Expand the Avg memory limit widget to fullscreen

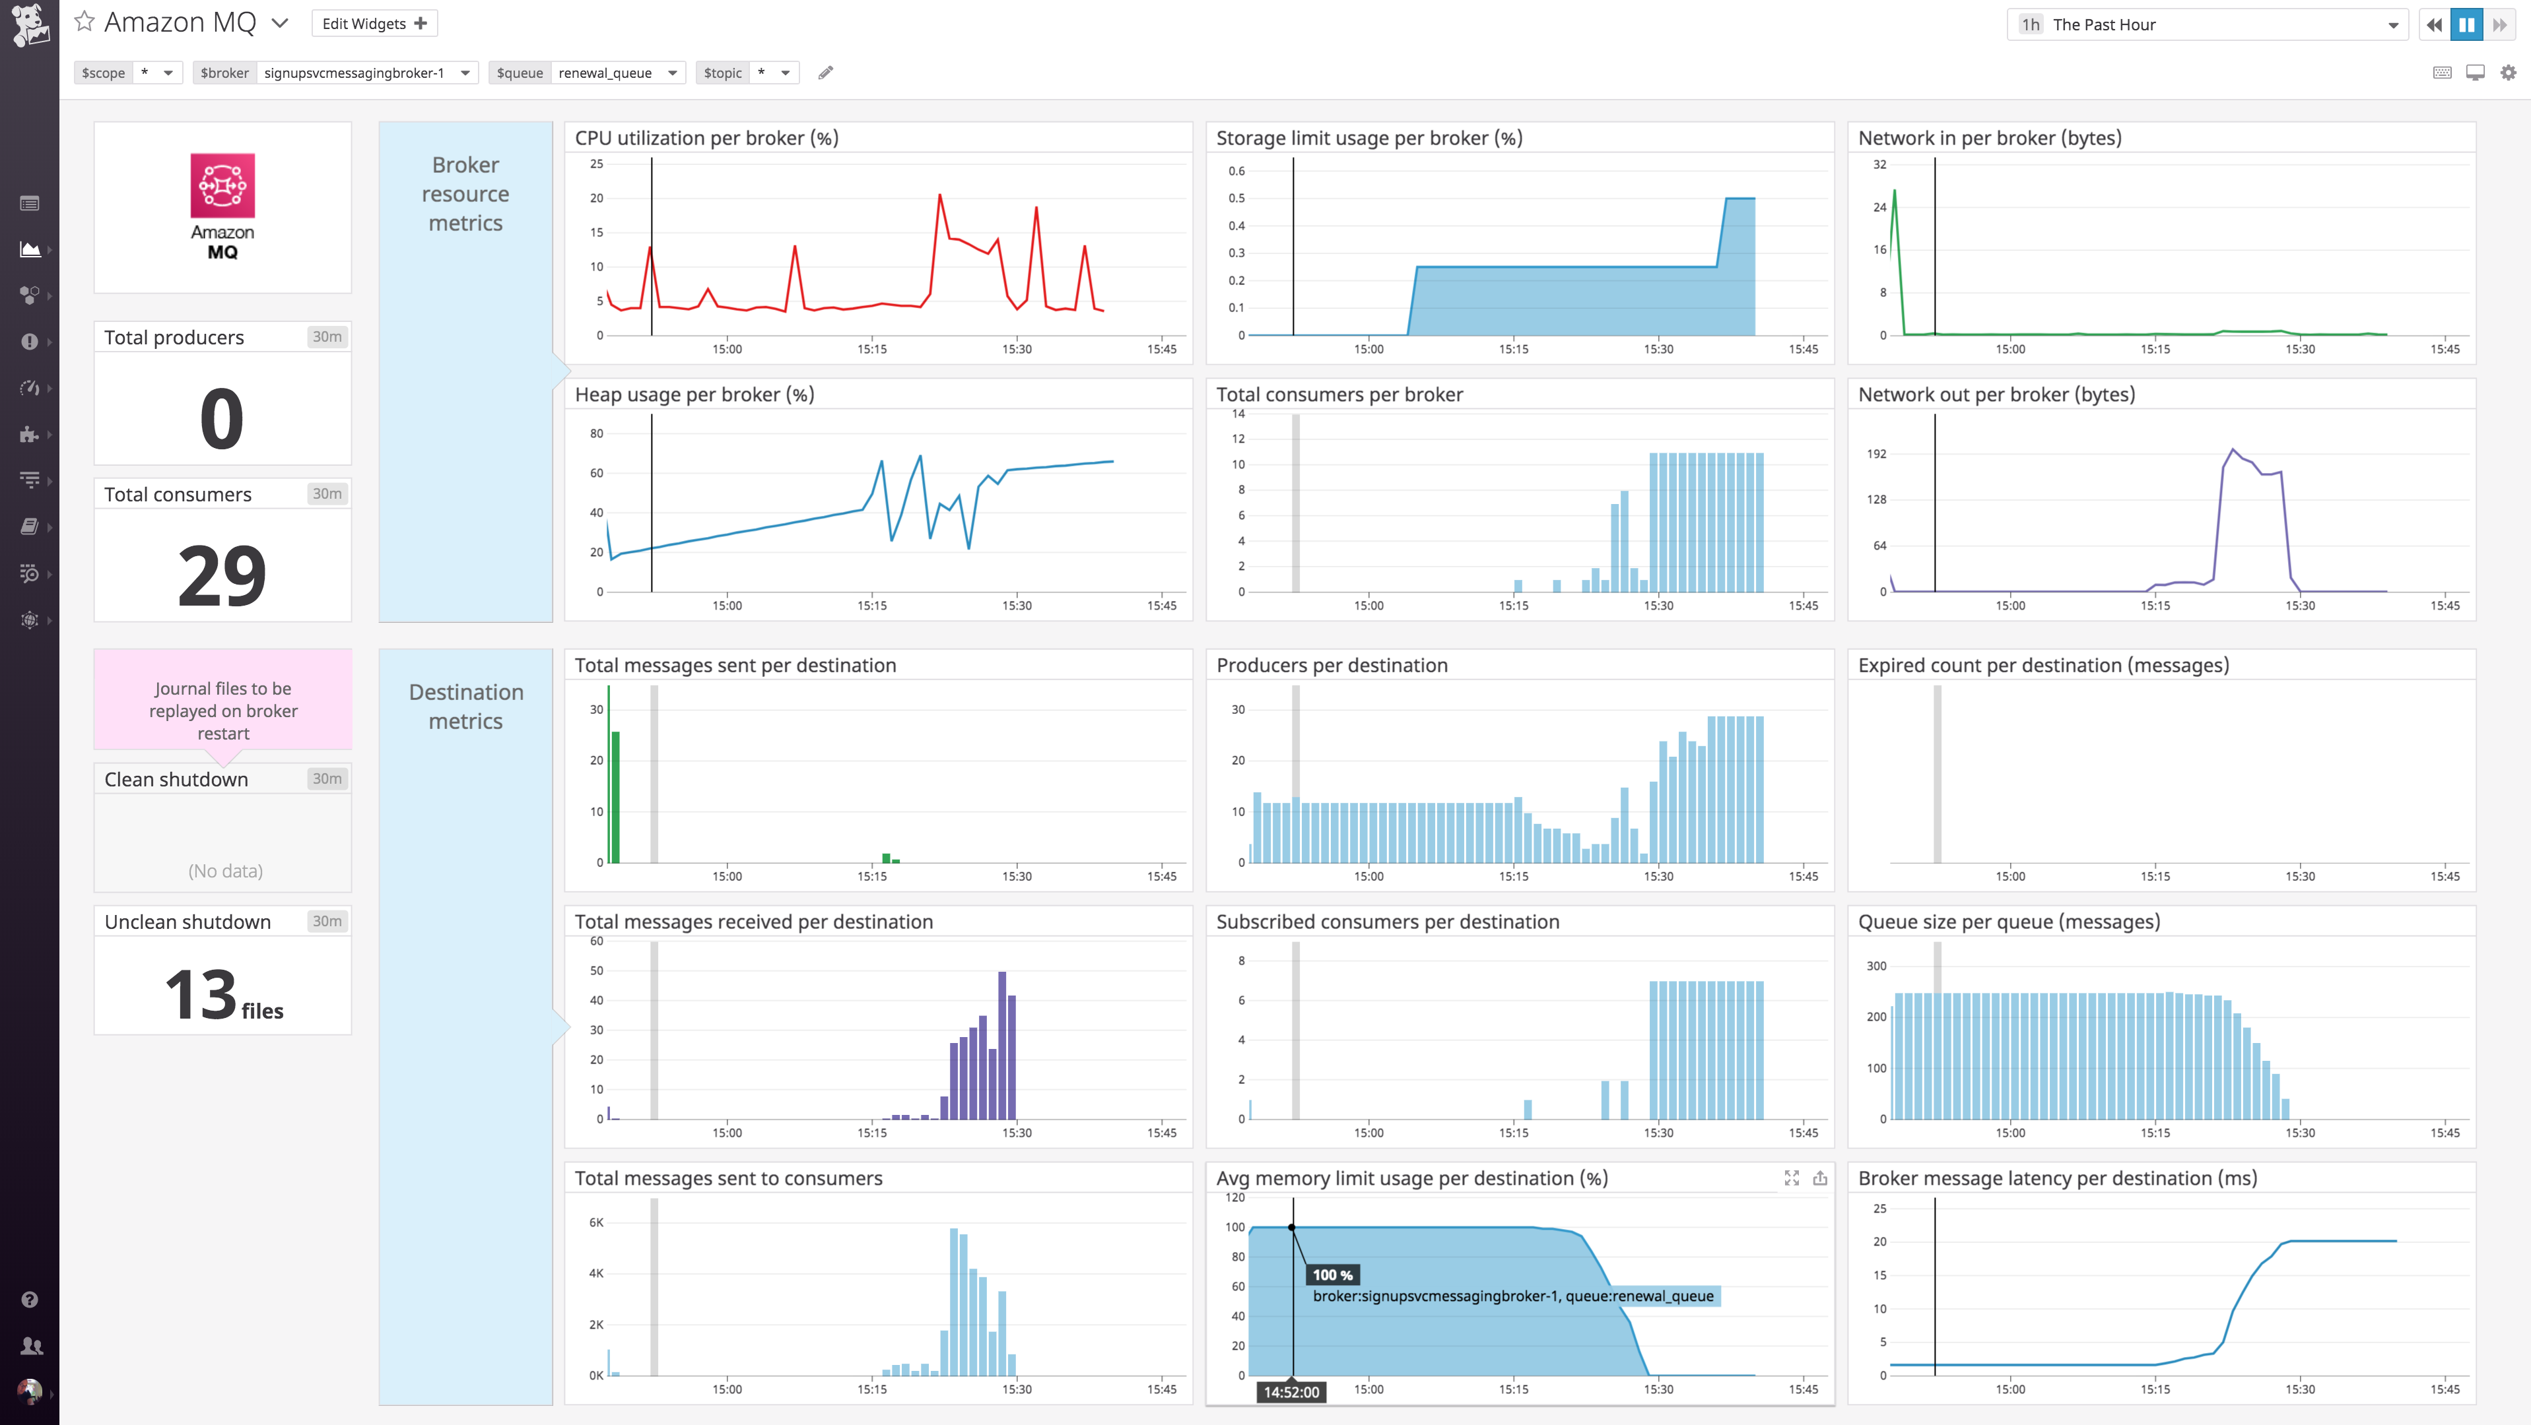1791,1178
